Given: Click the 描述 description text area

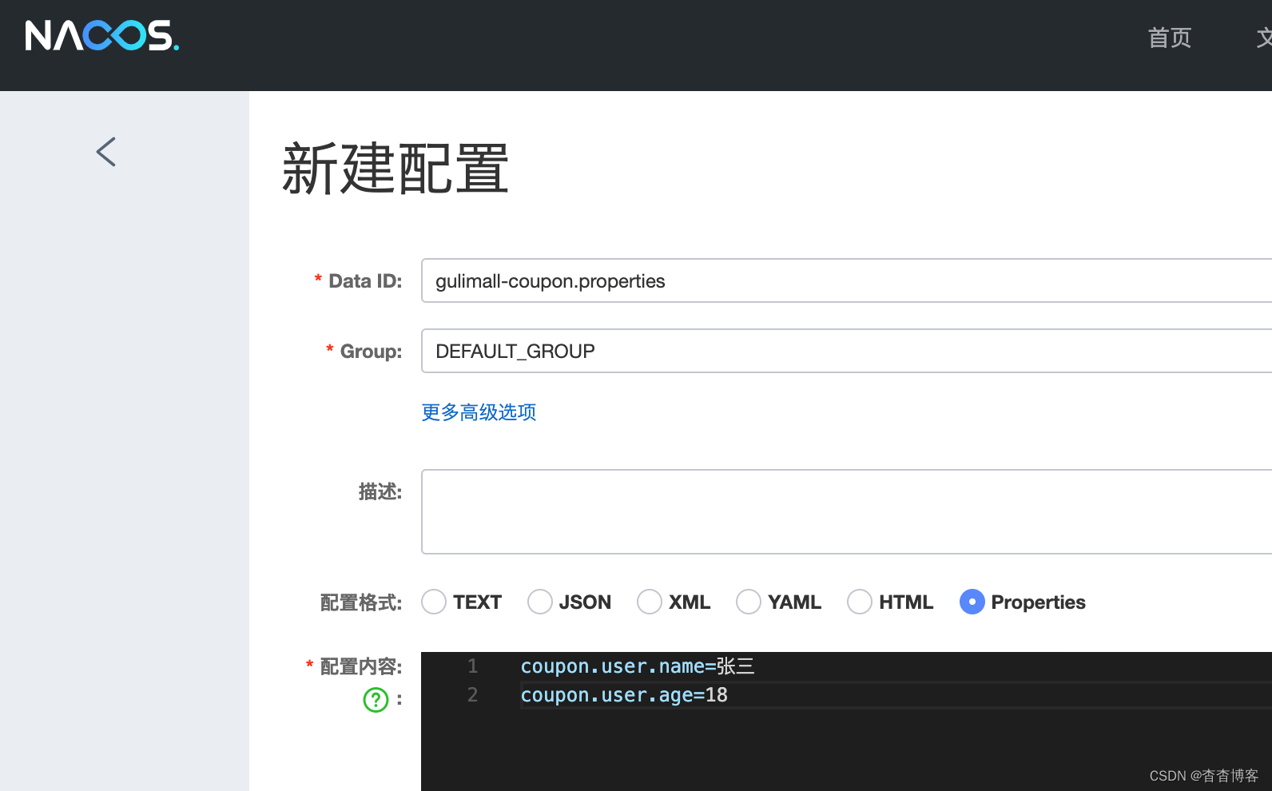Looking at the screenshot, I should (x=847, y=511).
